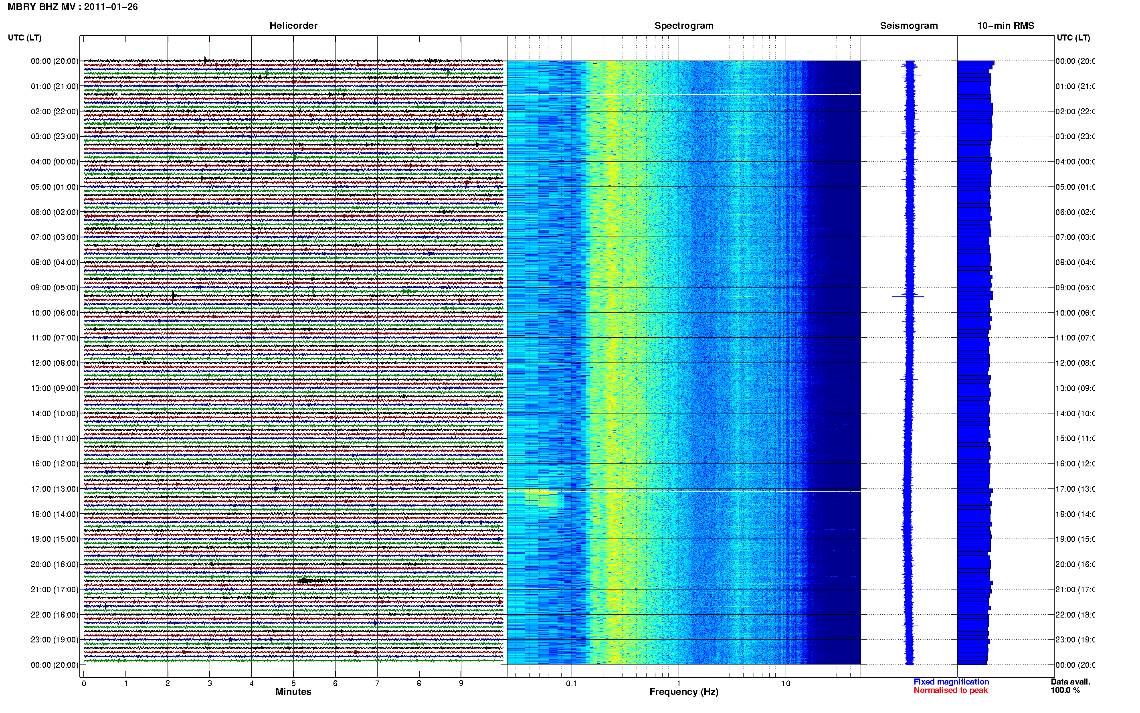
Task: Select the left 05:00 (01:00) time label
Action: pos(55,187)
